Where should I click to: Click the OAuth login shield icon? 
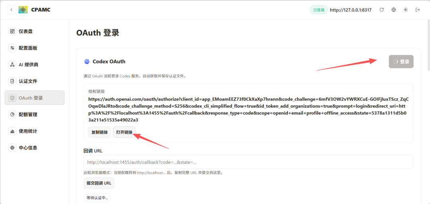[12, 98]
